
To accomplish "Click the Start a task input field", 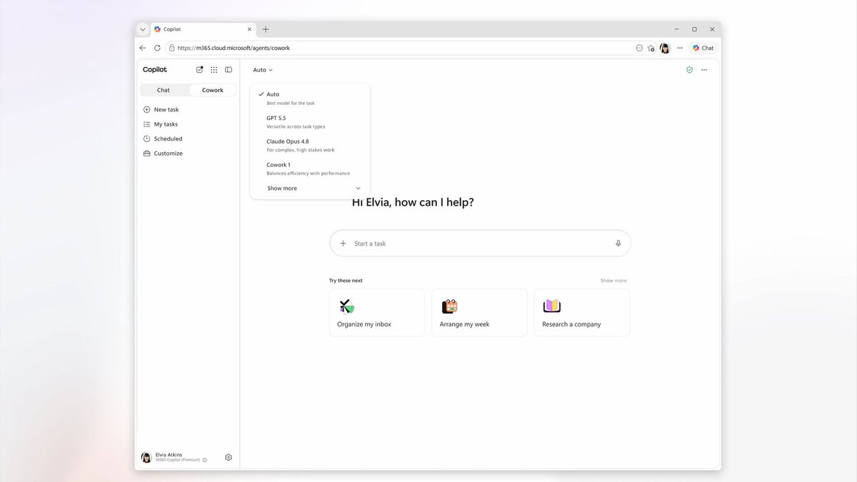I will point(481,243).
